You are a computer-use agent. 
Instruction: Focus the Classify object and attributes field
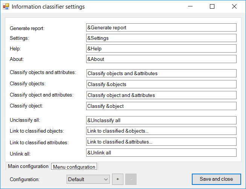point(161,95)
